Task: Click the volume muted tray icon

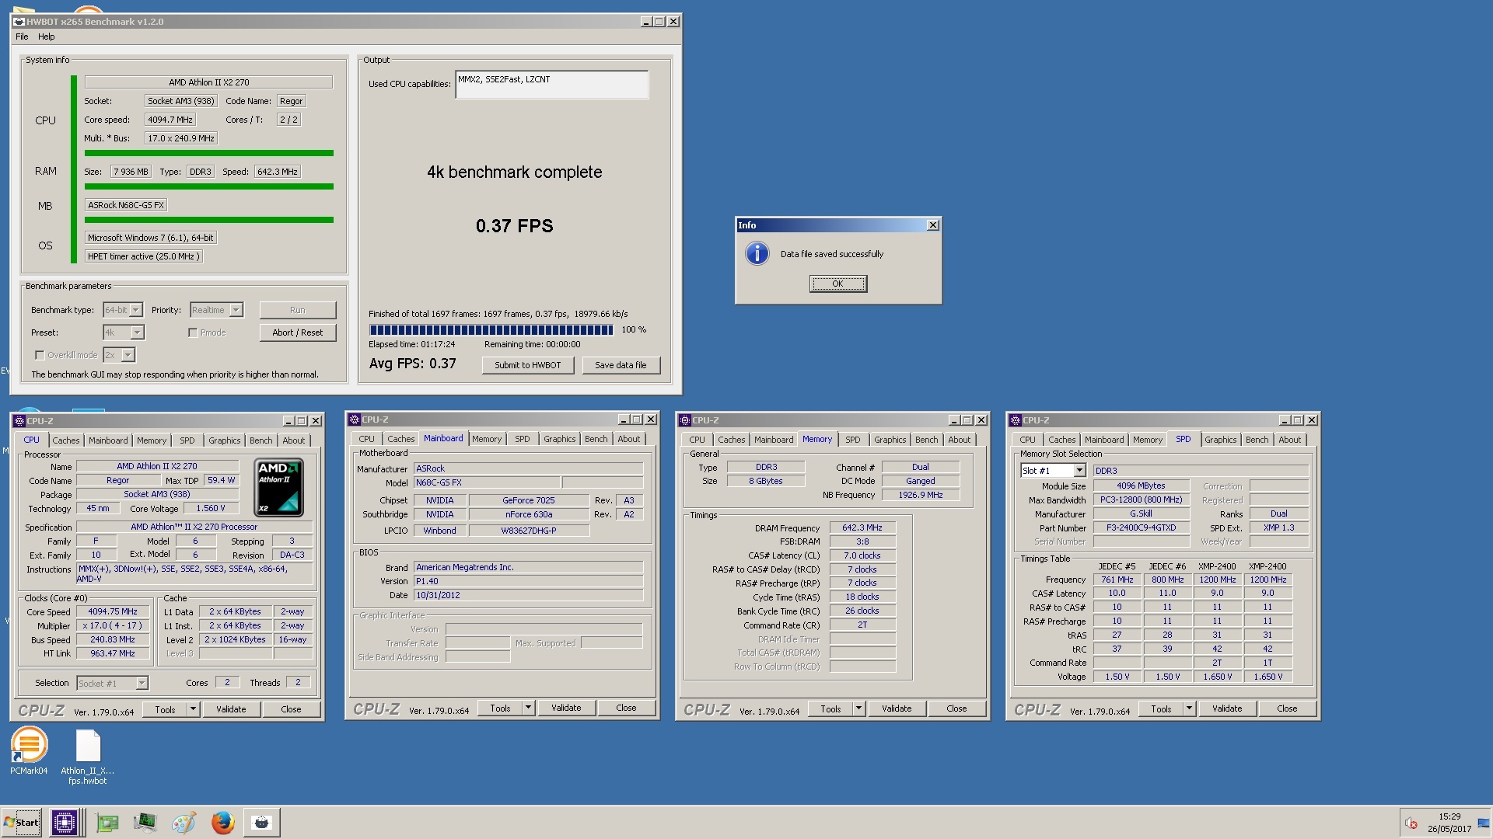Action: 1411,823
